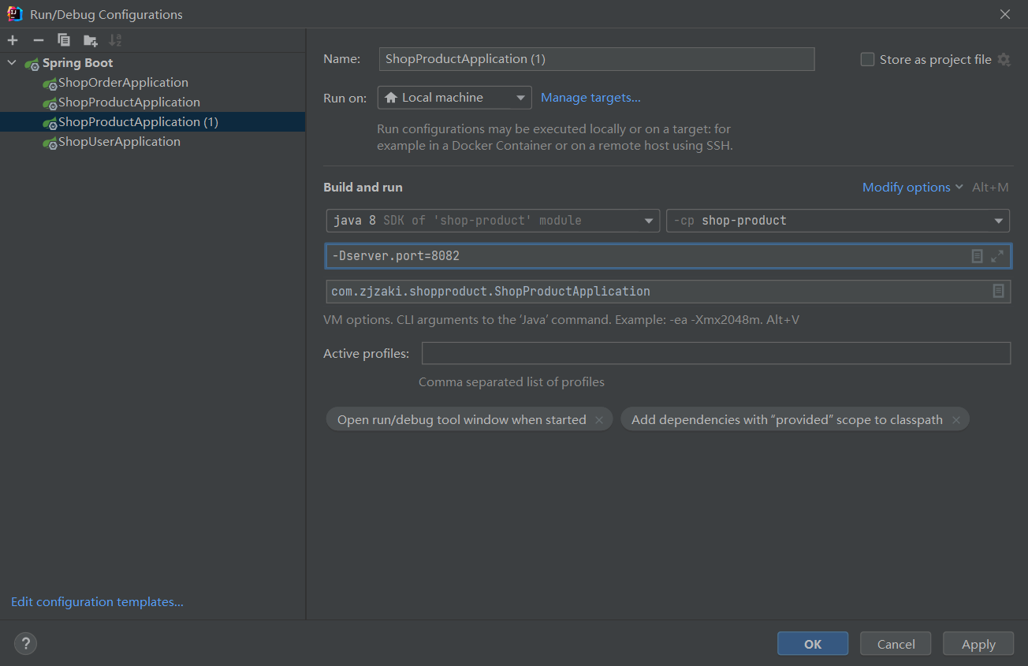The height and width of the screenshot is (666, 1028).
Task: Click the Name input field
Action: click(x=597, y=59)
